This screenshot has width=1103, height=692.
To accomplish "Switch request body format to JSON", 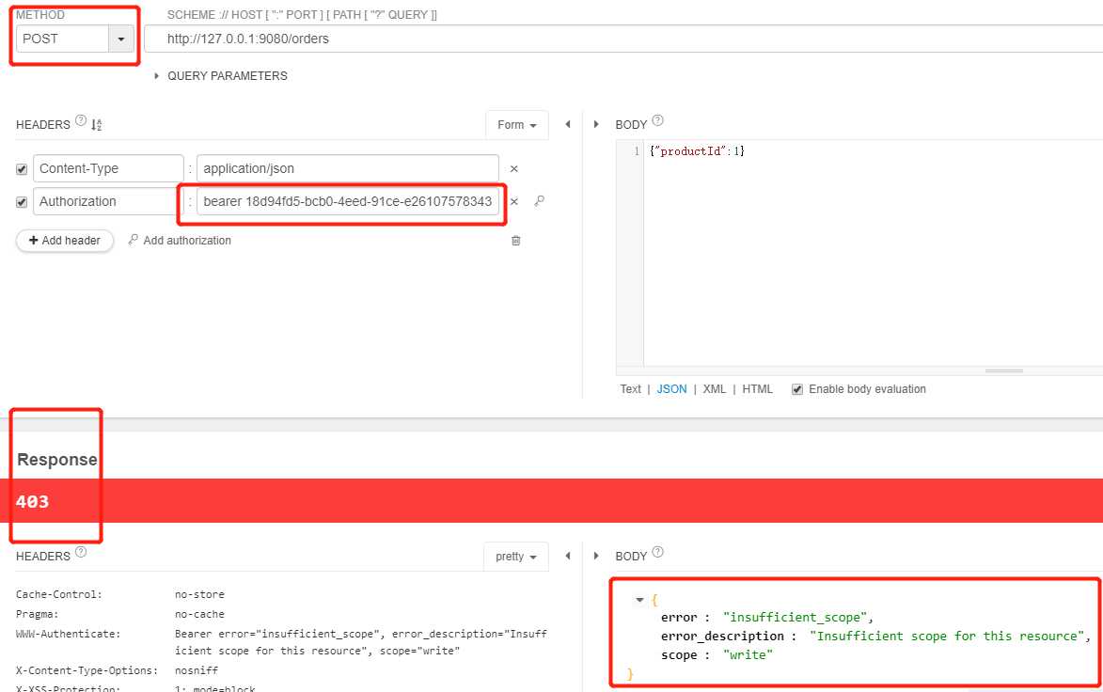I will 671,389.
